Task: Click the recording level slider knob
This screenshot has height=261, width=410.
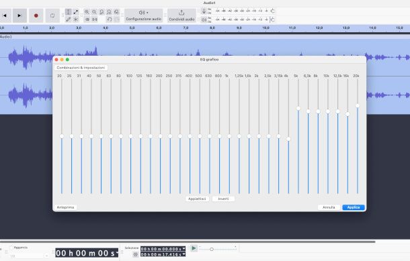Action: 272,11
